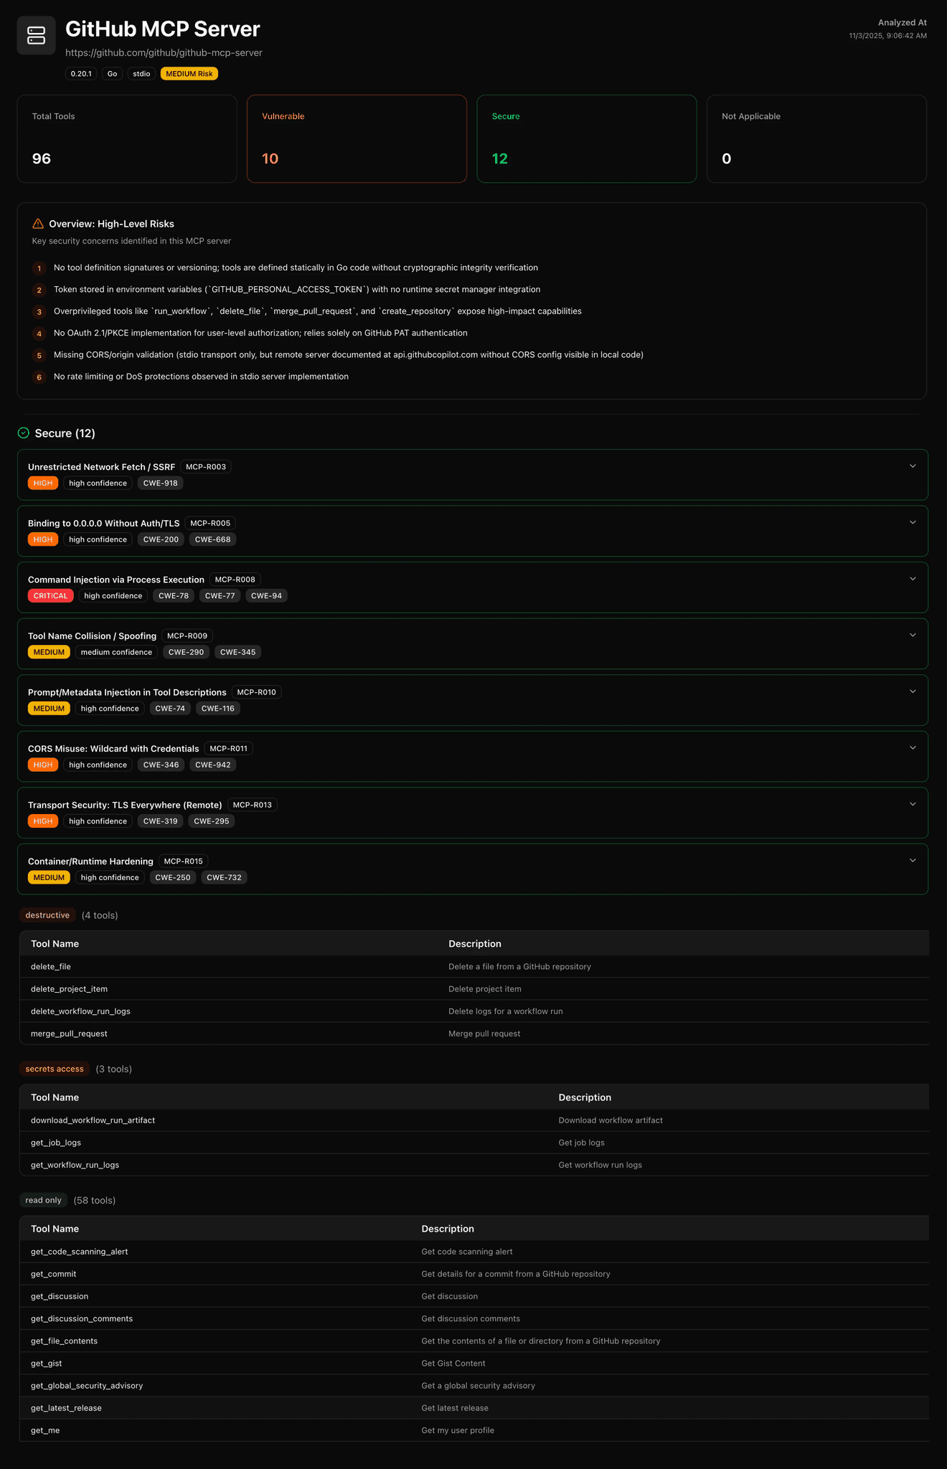Click the medium confidence badge
947x1469 pixels.
pos(116,652)
